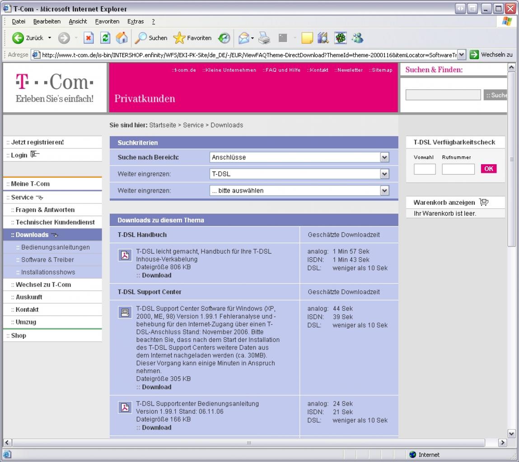Image resolution: width=519 pixels, height=462 pixels.
Task: Expand the address bar dropdown
Action: 462,55
